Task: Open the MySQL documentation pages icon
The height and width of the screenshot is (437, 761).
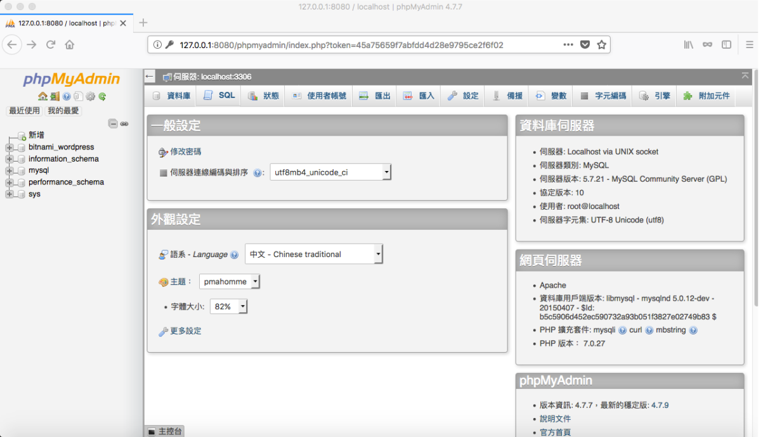Action: pos(78,96)
